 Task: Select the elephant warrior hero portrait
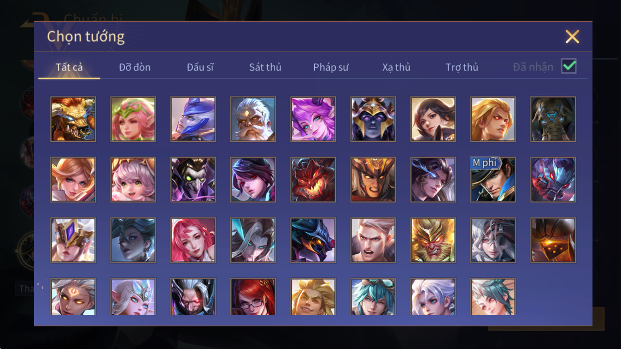[x=553, y=119]
